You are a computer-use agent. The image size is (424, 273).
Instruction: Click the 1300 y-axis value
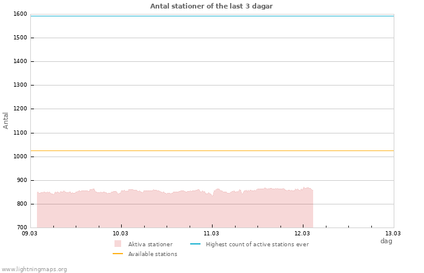(x=19, y=86)
